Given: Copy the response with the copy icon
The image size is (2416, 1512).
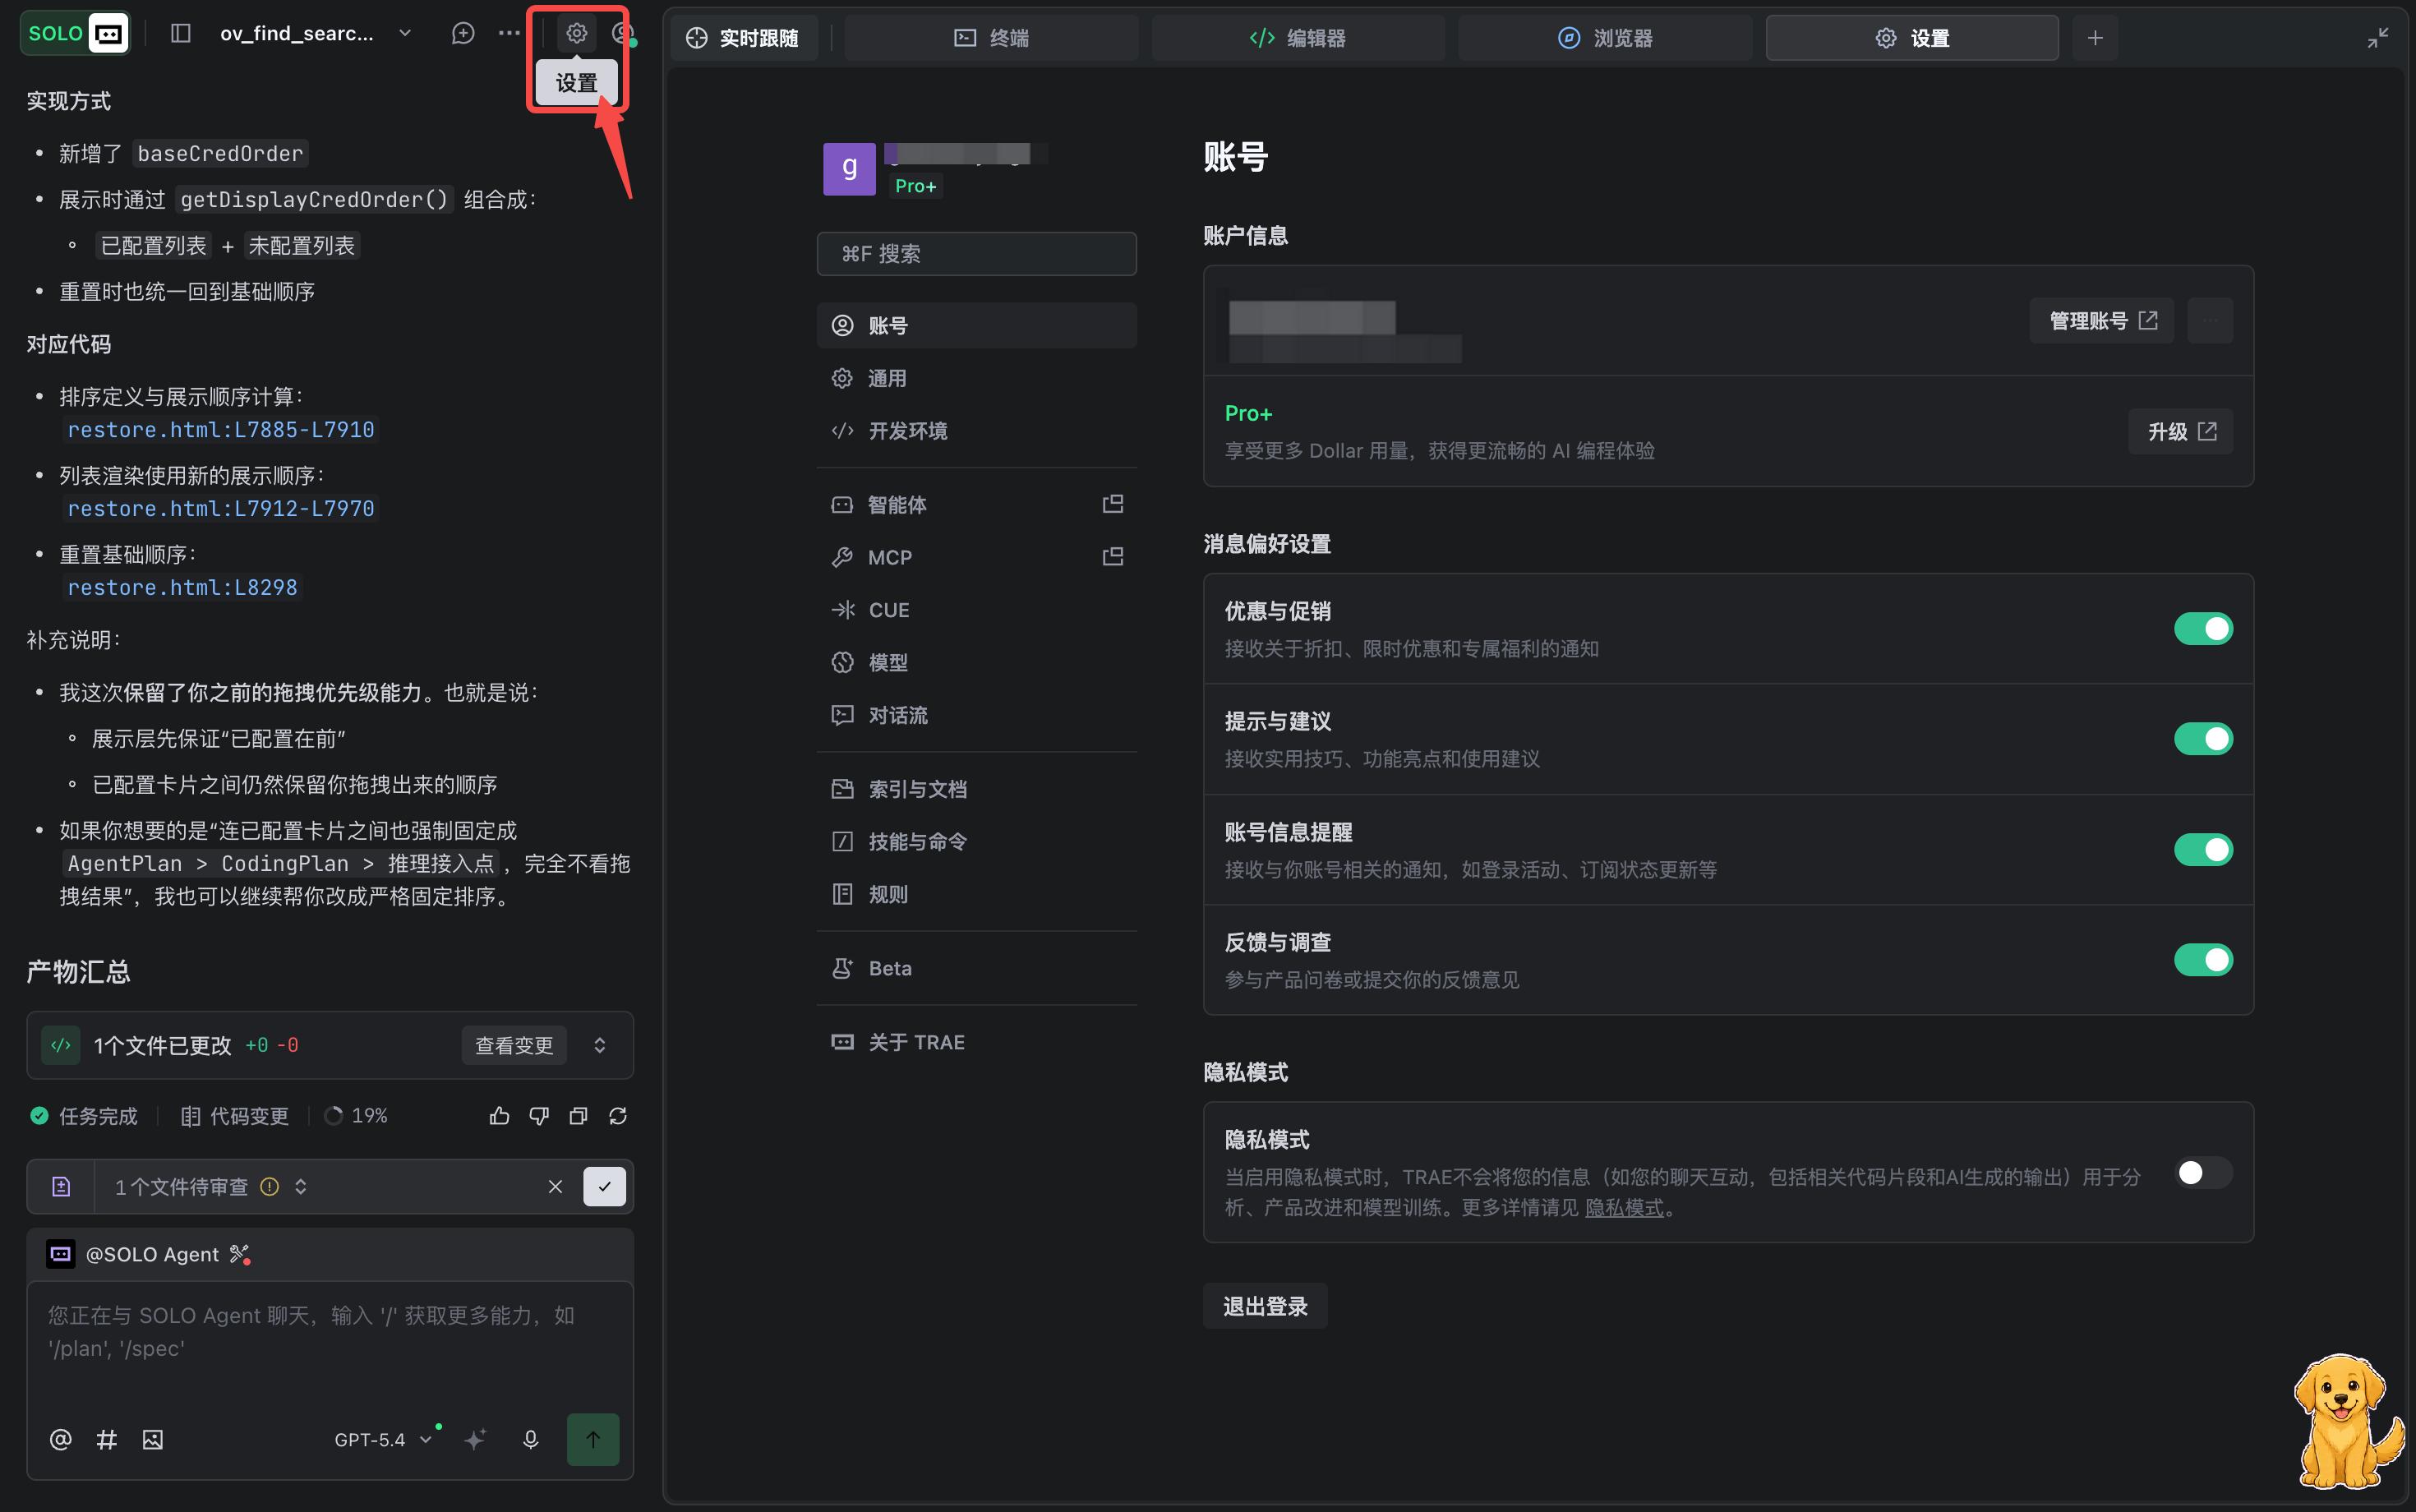Looking at the screenshot, I should tap(578, 1116).
